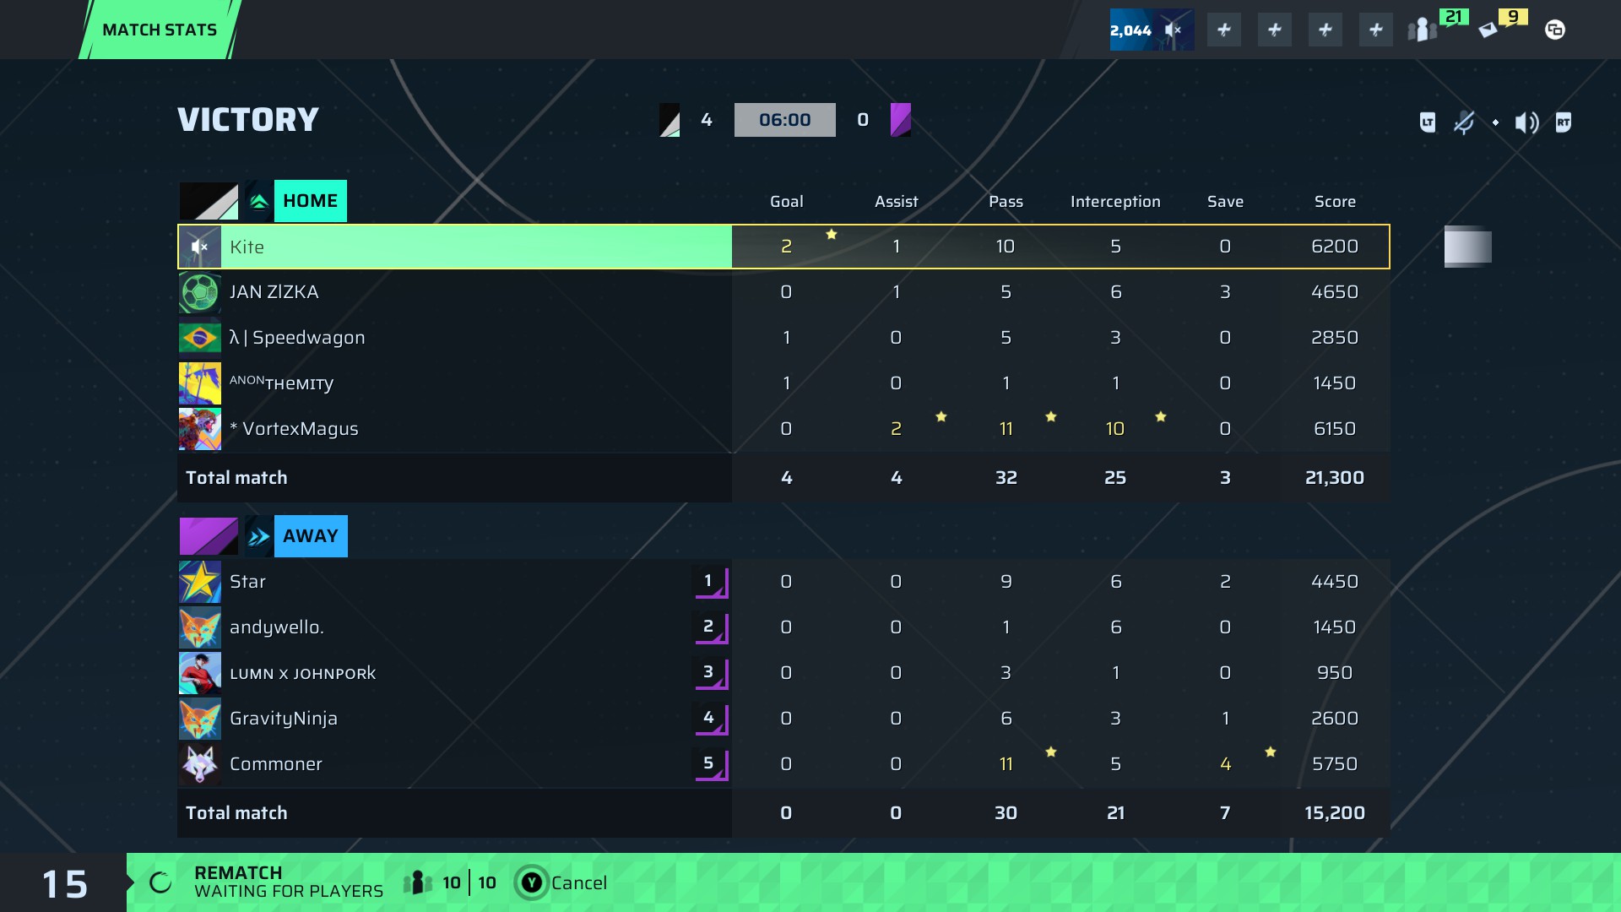Select player name Kite

coord(247,247)
